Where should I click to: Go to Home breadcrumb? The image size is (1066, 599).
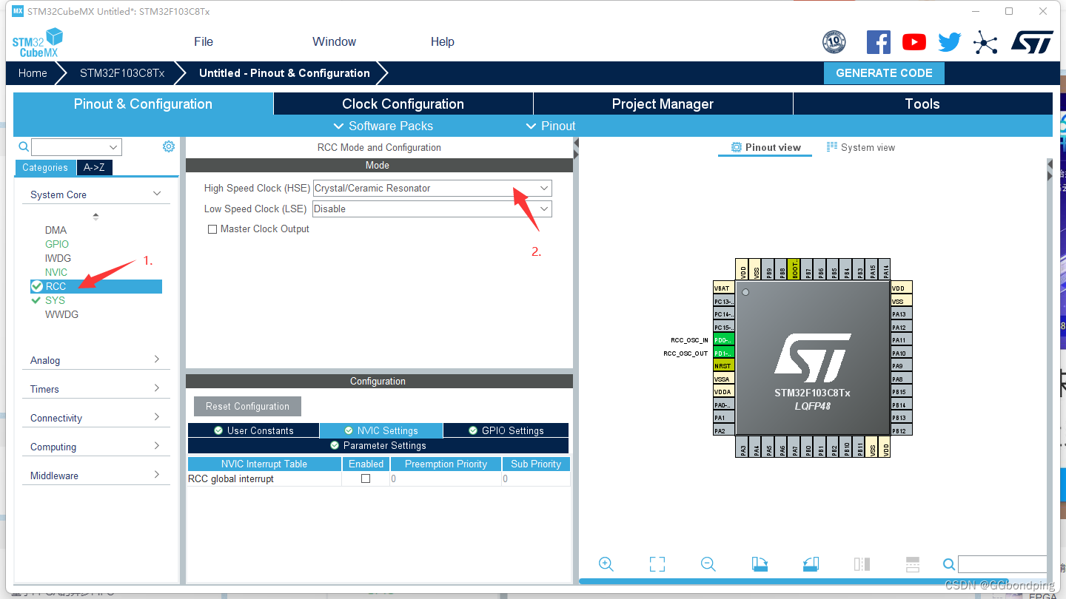[33, 73]
